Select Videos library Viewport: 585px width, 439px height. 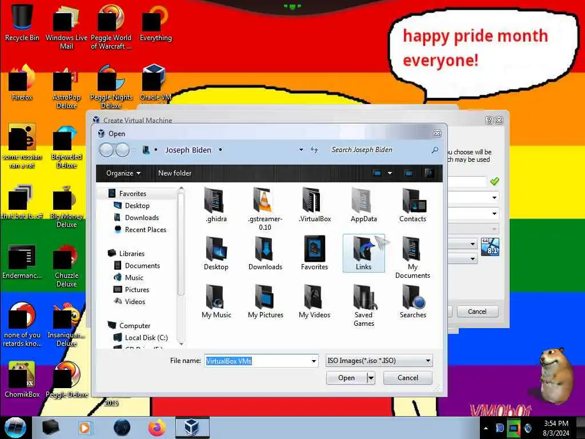pyautogui.click(x=135, y=302)
